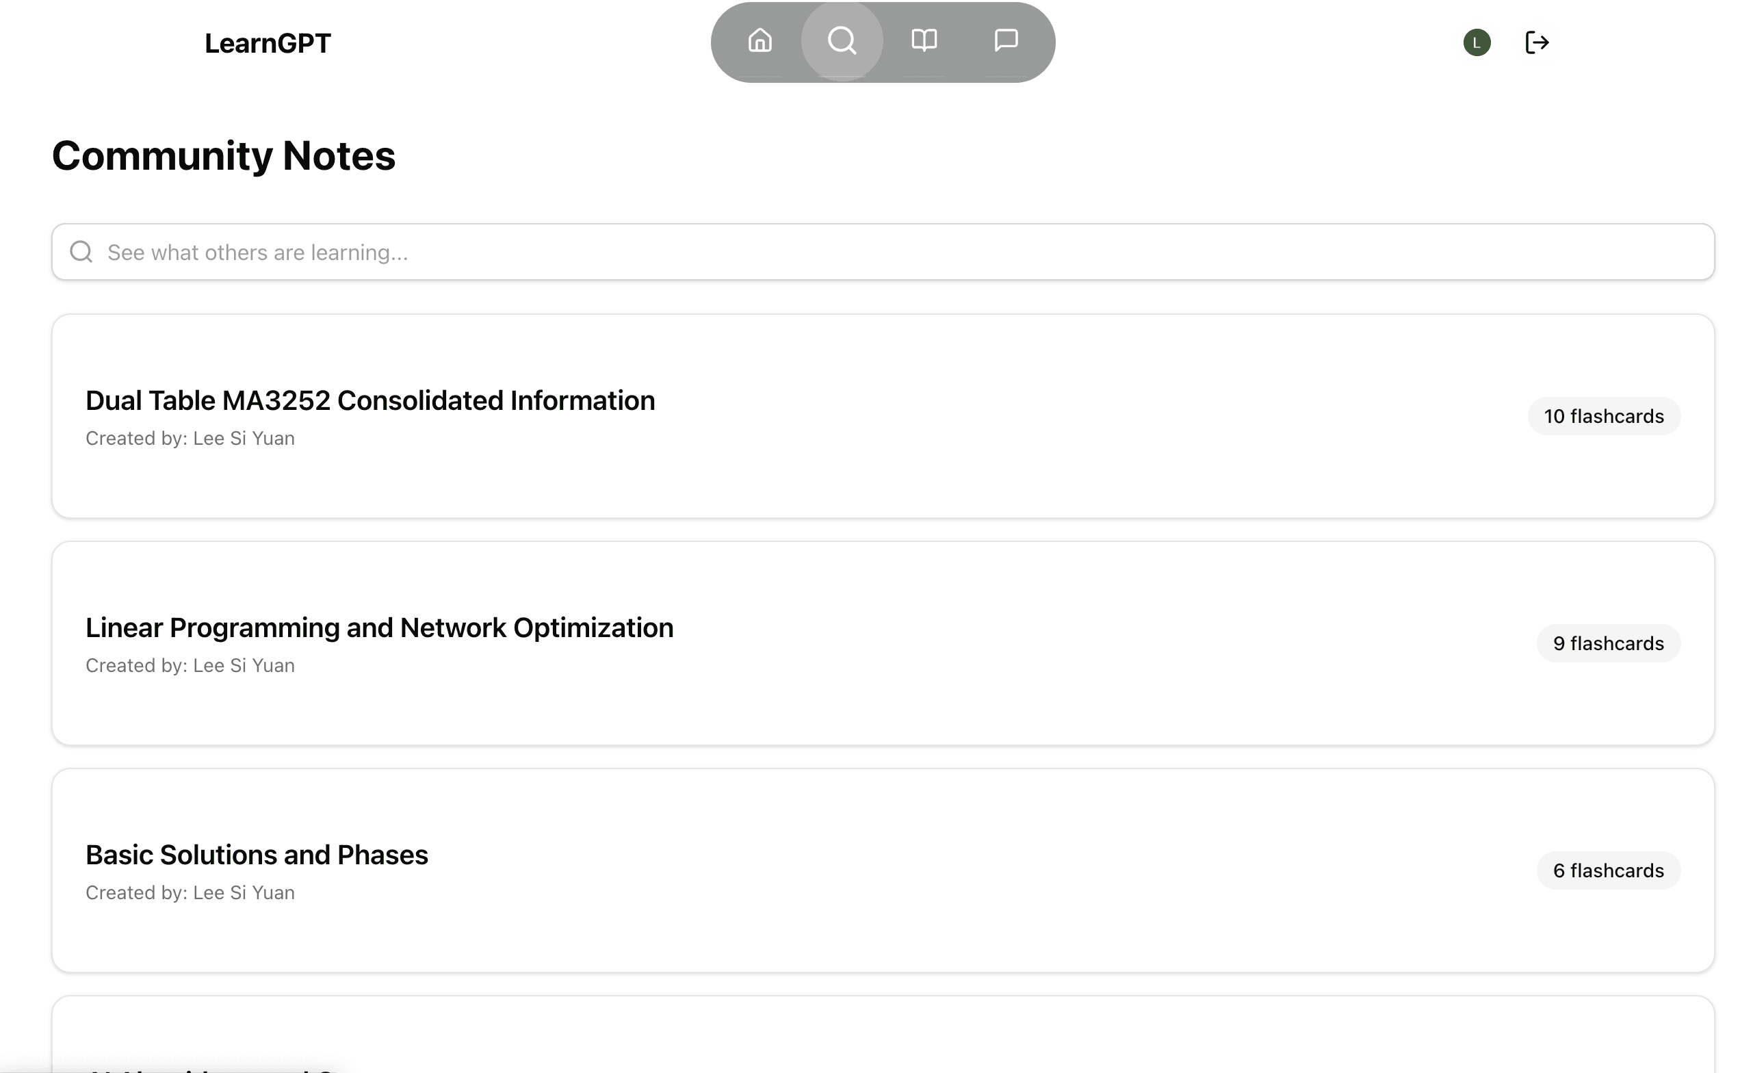The height and width of the screenshot is (1073, 1753).
Task: Click the magnifier icon inside search field
Action: [81, 252]
